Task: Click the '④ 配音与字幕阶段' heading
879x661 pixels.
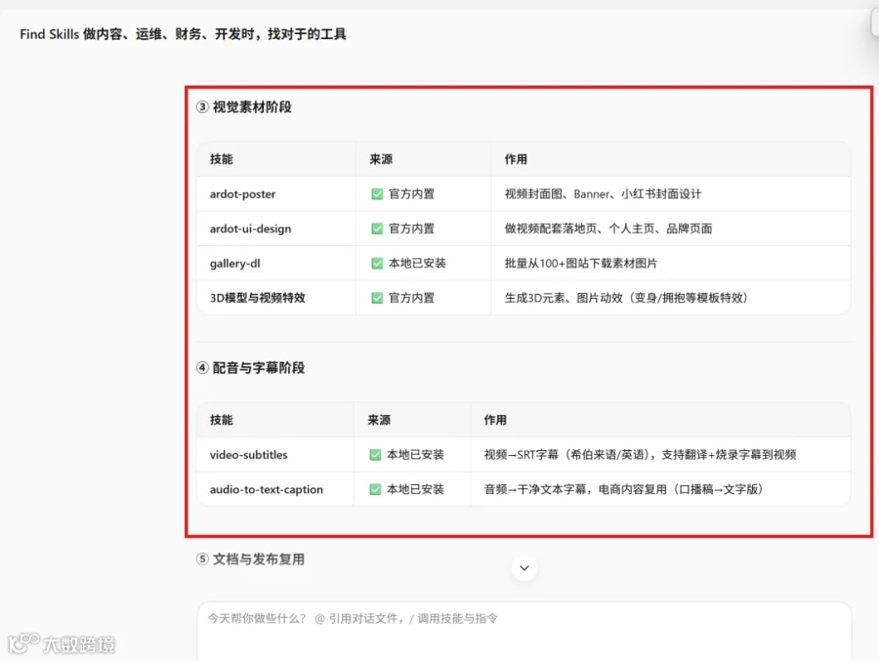Action: tap(251, 368)
